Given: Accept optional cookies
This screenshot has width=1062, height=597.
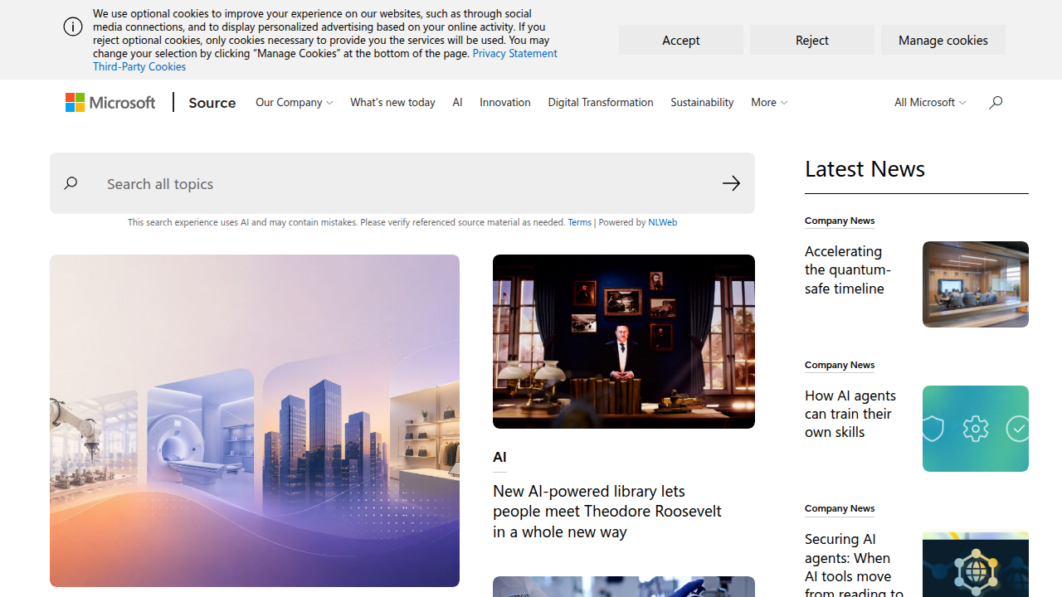Looking at the screenshot, I should [681, 40].
